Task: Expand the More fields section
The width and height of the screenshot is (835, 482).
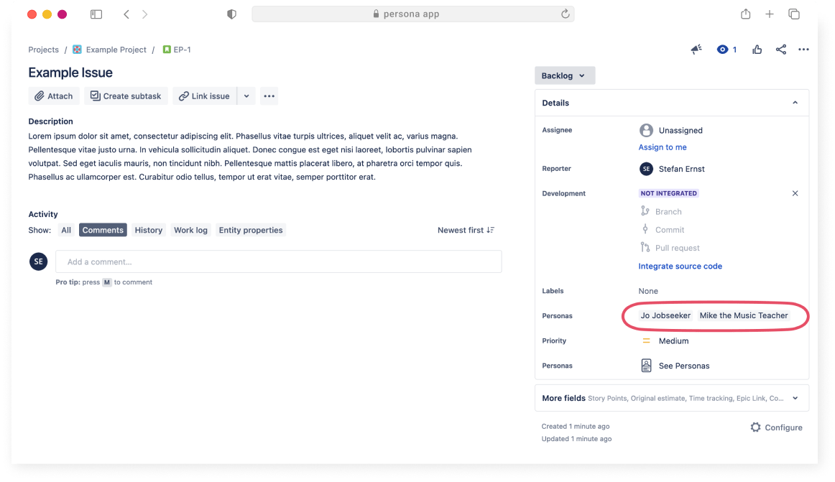Action: point(795,398)
